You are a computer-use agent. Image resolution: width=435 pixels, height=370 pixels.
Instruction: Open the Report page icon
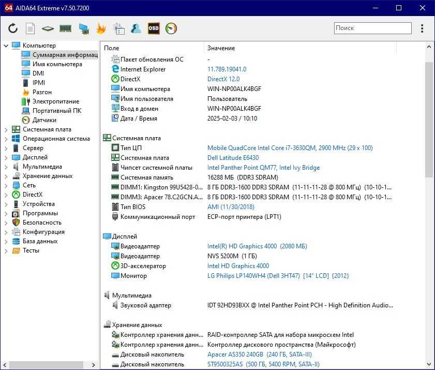coord(30,28)
